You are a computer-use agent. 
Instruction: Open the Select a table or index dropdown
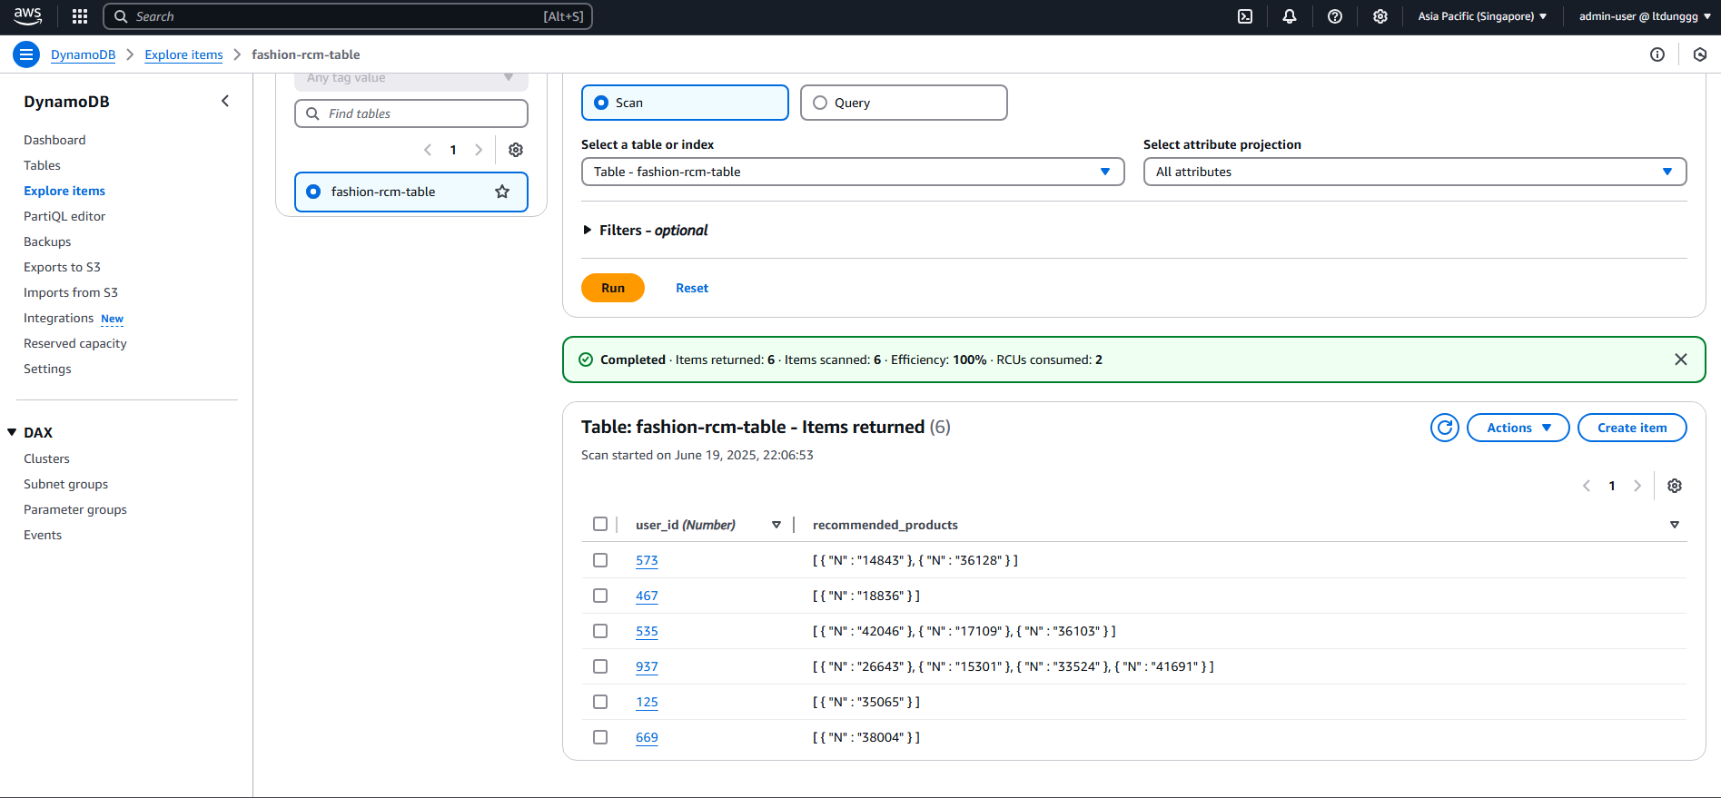pos(853,172)
